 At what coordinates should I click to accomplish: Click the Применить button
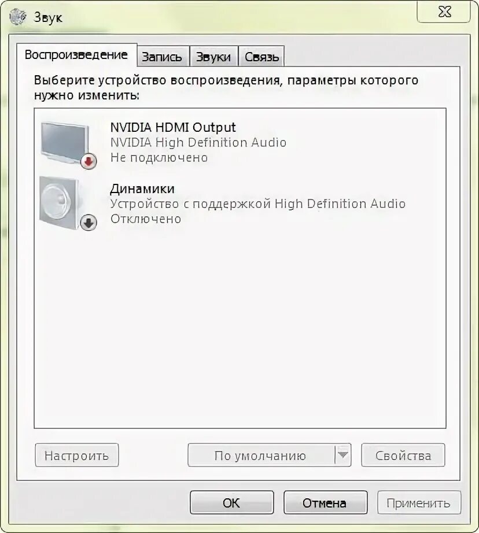[419, 502]
